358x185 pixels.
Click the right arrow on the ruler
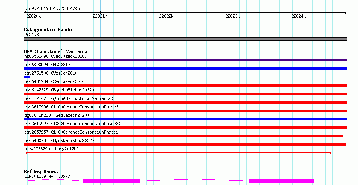point(346,12)
